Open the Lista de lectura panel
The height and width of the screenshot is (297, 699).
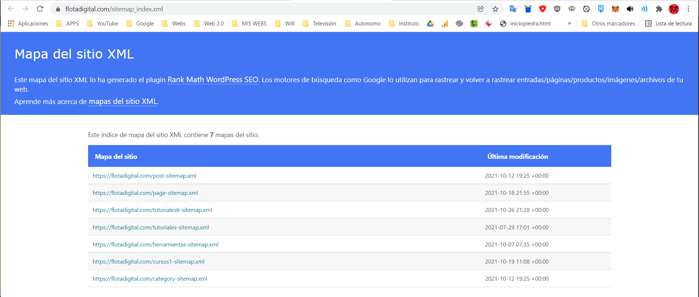pos(668,24)
